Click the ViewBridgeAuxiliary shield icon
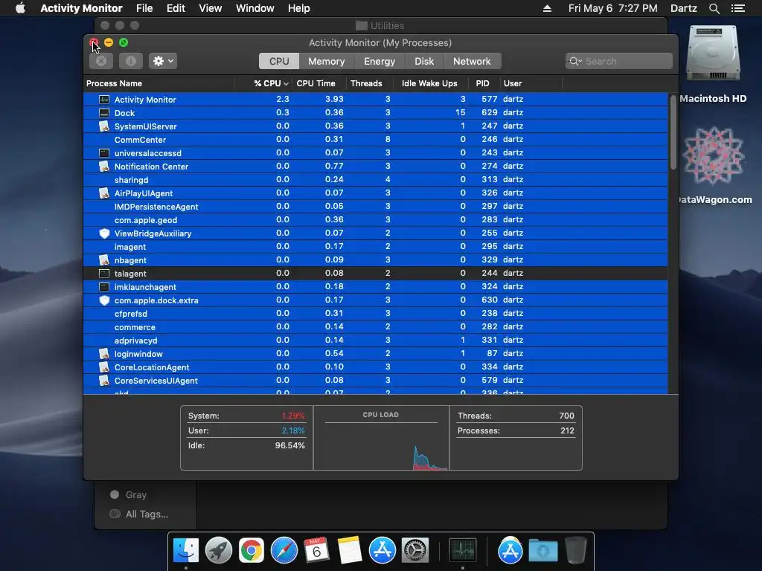The height and width of the screenshot is (571, 762). 104,233
